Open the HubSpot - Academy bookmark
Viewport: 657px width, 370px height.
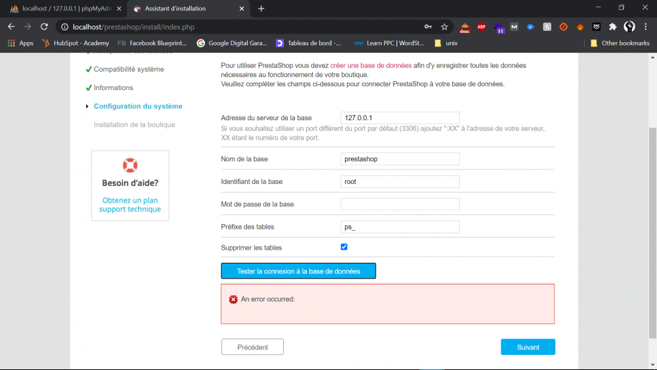[x=76, y=43]
